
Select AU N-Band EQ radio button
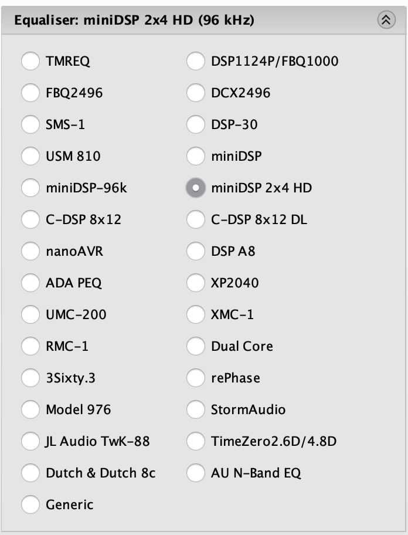[x=196, y=473]
